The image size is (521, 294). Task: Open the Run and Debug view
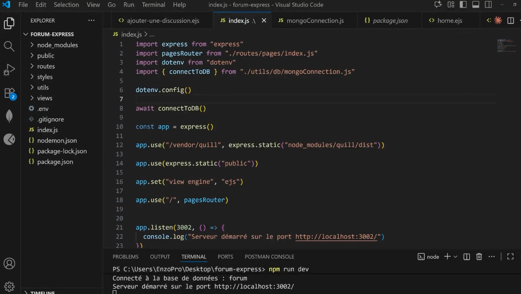tap(9, 70)
